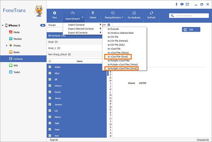Choose export to vCard File (Gmail)
The height and width of the screenshot is (142, 212).
tap(118, 57)
